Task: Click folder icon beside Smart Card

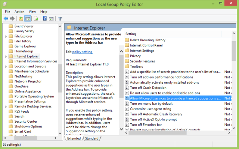Action: (x=11, y=131)
